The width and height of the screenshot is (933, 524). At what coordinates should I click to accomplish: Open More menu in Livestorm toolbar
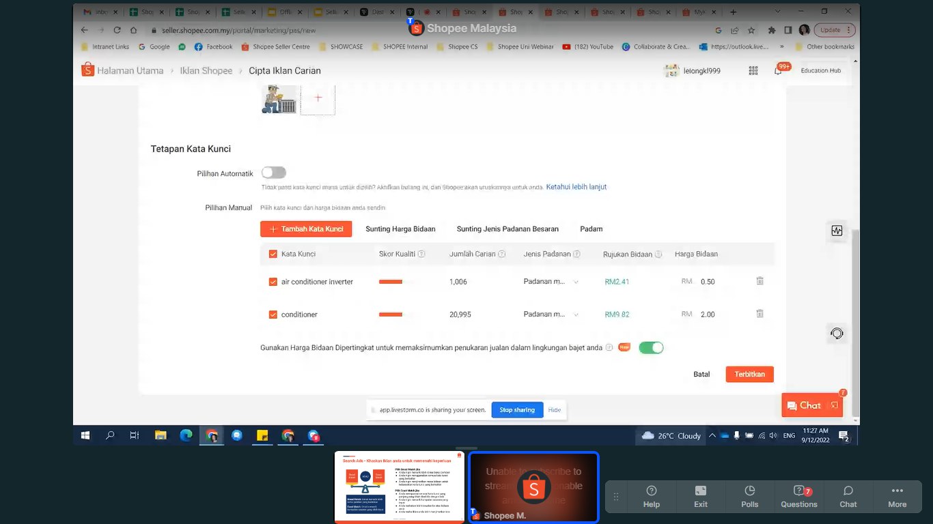[x=897, y=497]
